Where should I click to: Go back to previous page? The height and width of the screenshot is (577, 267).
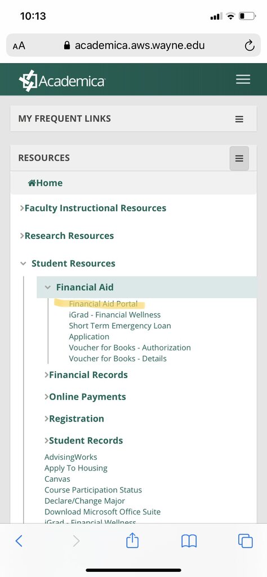[19, 541]
